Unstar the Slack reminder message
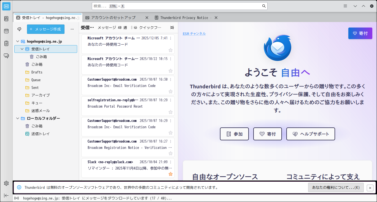The width and height of the screenshot is (377, 202). (170, 174)
